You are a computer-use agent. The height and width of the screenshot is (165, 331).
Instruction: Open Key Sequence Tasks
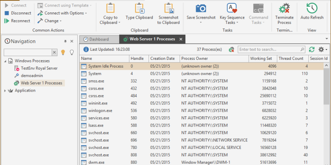point(232,9)
